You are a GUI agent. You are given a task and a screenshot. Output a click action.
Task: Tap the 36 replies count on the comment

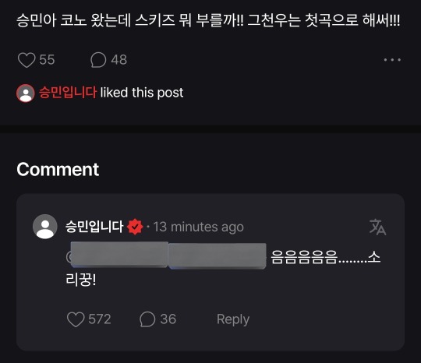[168, 319]
